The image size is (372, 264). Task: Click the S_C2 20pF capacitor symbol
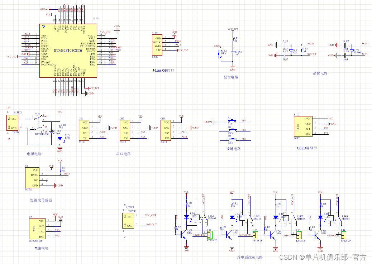[x=346, y=44]
